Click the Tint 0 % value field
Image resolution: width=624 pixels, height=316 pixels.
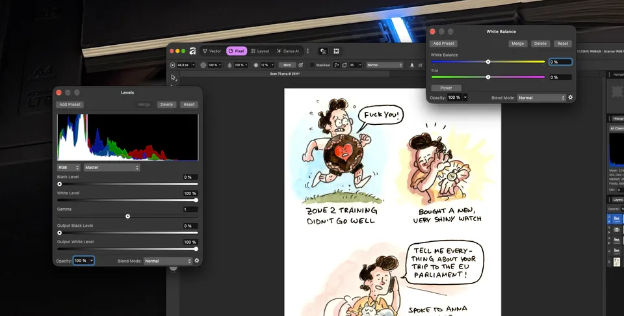coord(560,77)
